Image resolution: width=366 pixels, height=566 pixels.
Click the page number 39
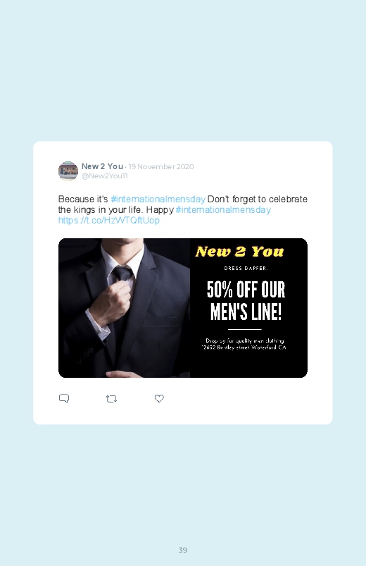(x=183, y=550)
